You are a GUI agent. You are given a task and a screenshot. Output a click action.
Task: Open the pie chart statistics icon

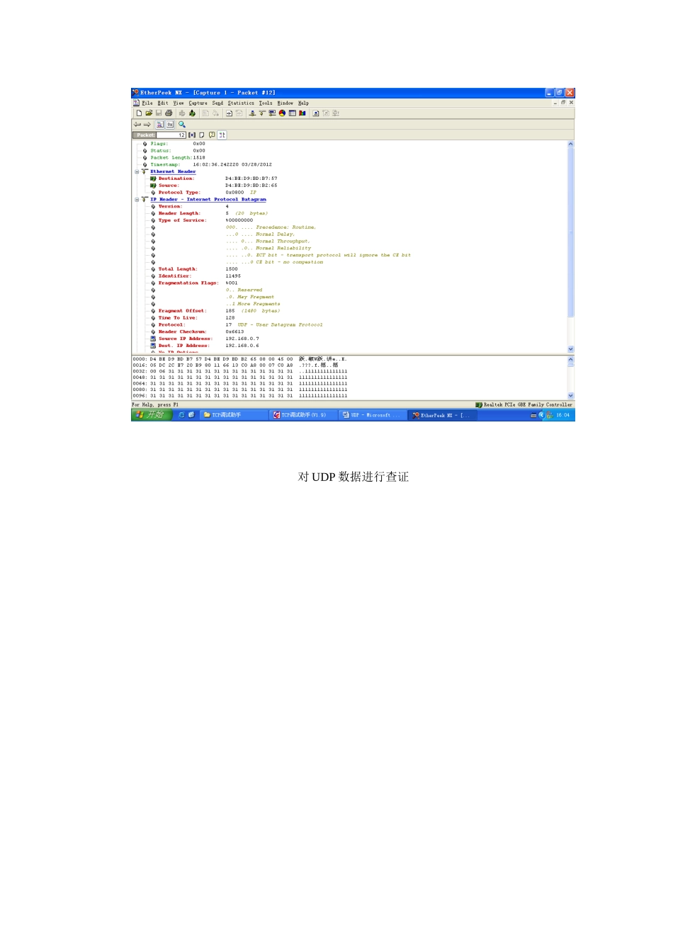[282, 113]
